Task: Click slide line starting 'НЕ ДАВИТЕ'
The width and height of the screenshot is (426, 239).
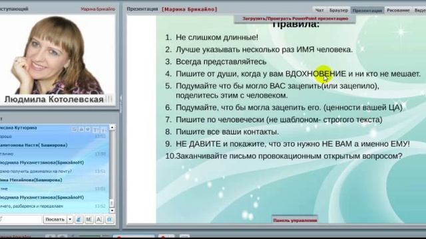Action: pyautogui.click(x=293, y=144)
